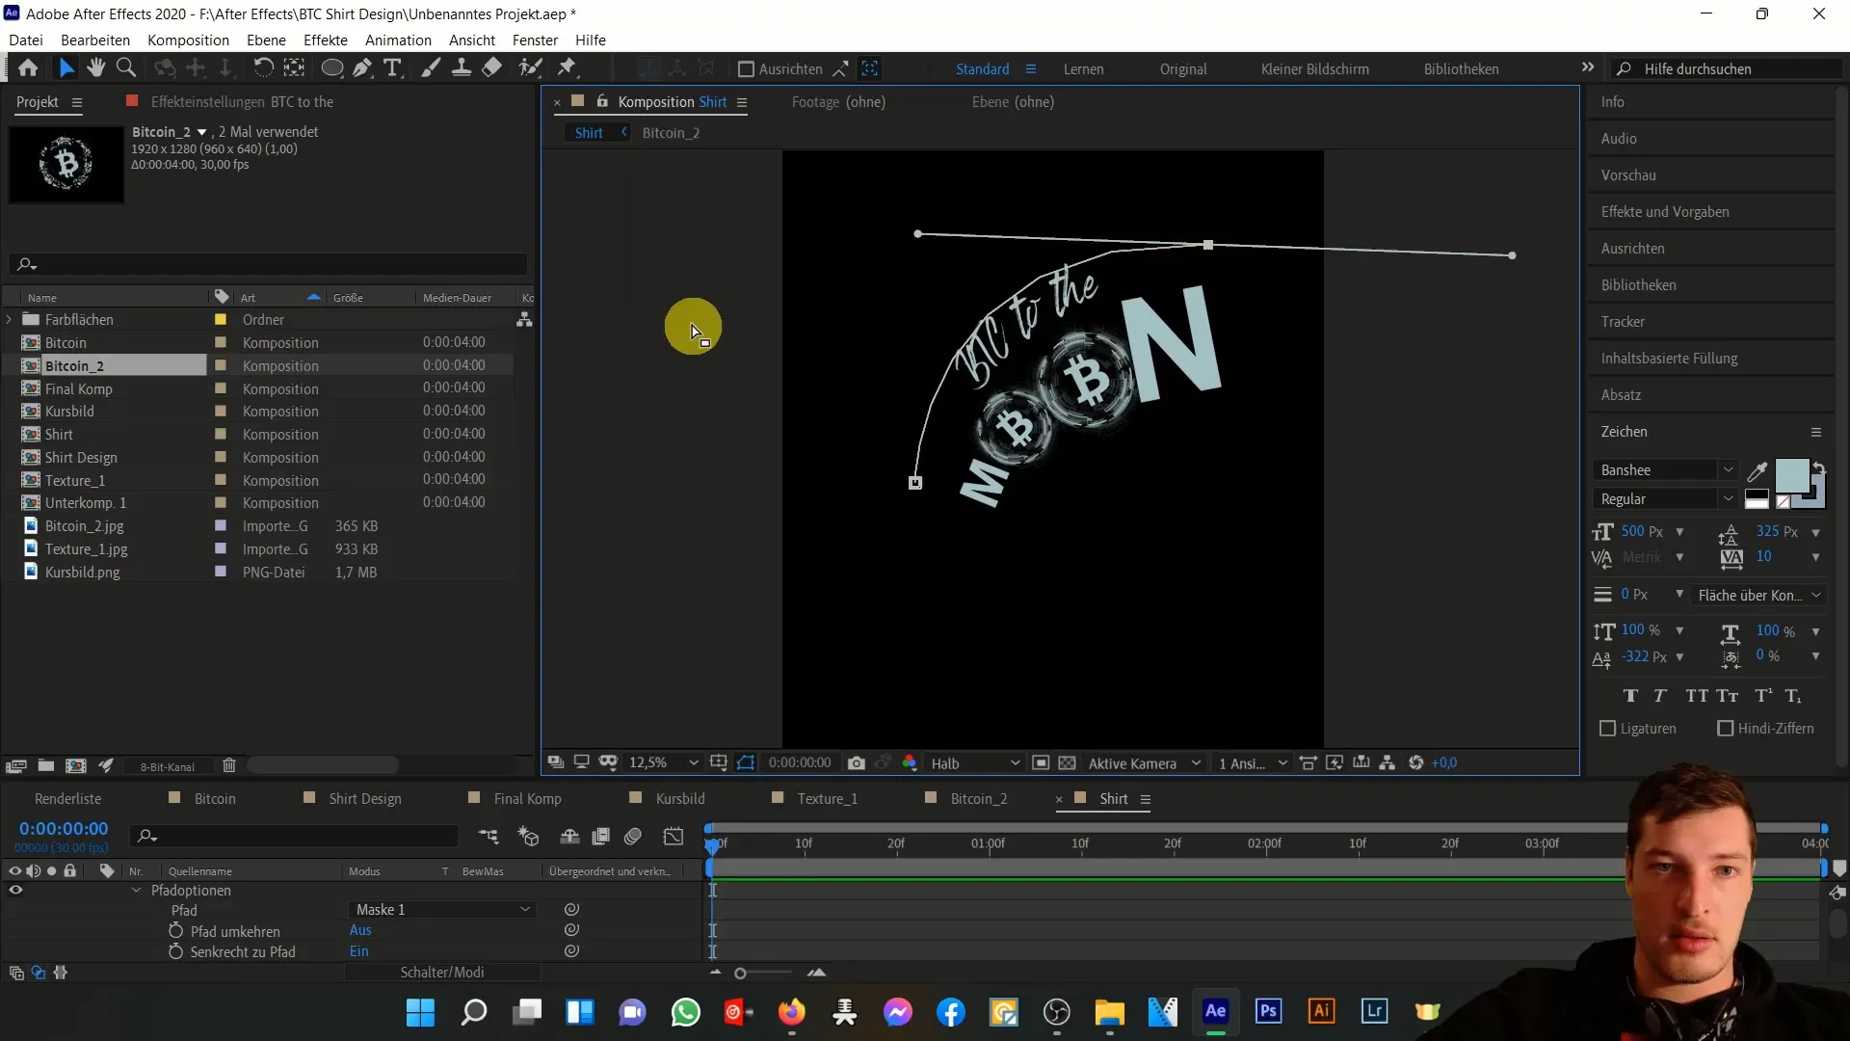The image size is (1850, 1041).
Task: Select the Rotation tool
Action: [x=263, y=68]
